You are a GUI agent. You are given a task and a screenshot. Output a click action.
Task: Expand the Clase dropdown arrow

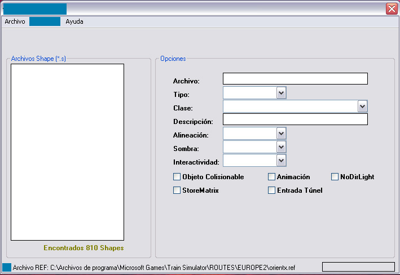362,106
